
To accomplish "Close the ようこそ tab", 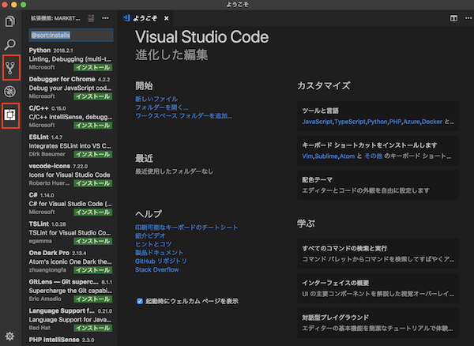I will [x=166, y=18].
